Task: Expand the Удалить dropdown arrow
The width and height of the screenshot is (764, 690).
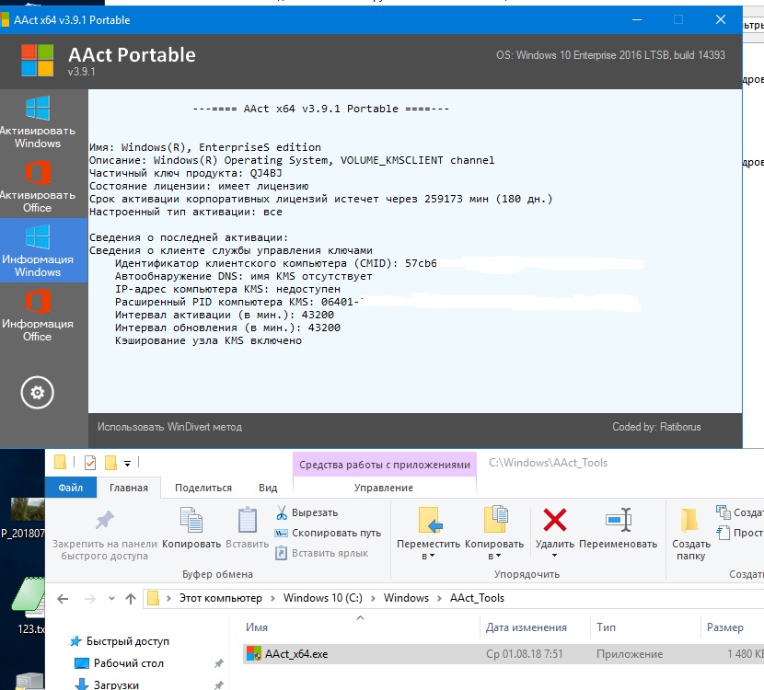Action: [554, 556]
